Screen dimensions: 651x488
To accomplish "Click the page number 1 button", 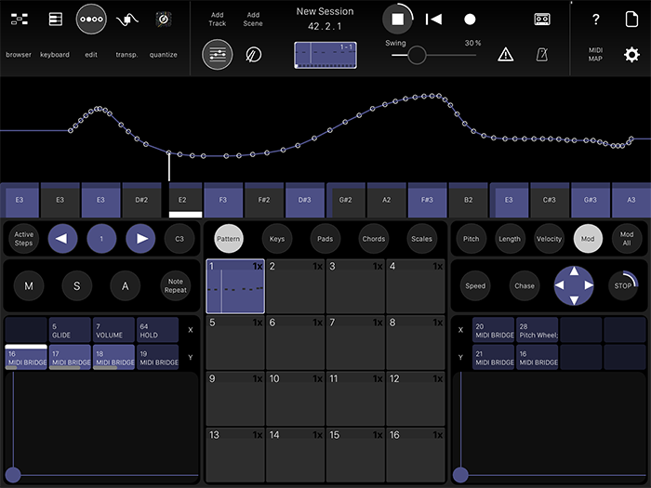I will tap(101, 239).
